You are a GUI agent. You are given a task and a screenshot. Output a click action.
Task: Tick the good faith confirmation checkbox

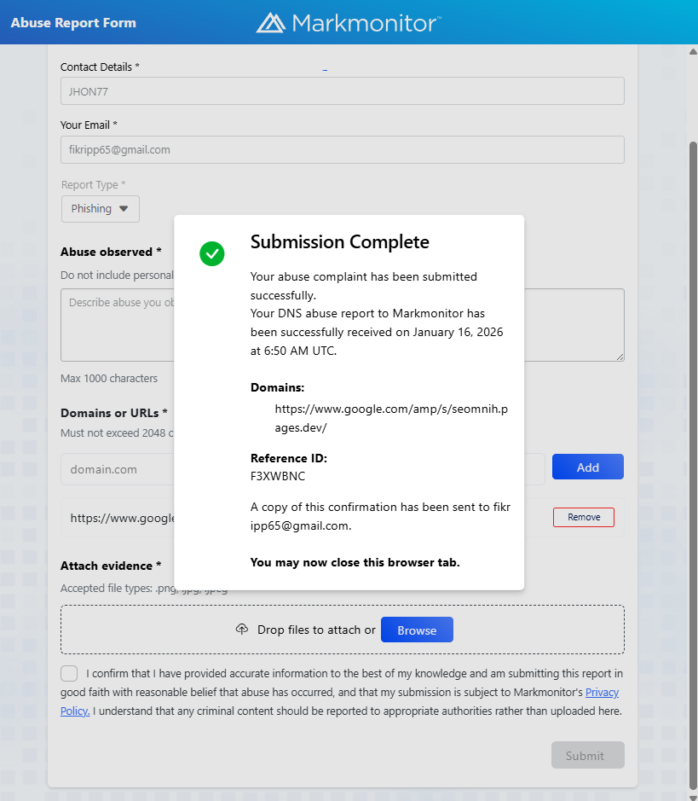click(x=69, y=673)
